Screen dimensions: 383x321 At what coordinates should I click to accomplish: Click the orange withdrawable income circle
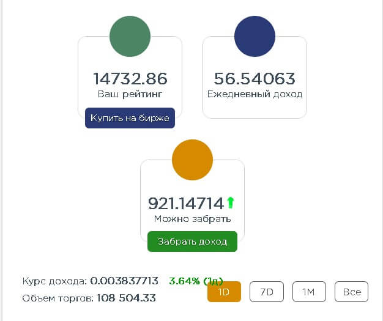pyautogui.click(x=193, y=160)
